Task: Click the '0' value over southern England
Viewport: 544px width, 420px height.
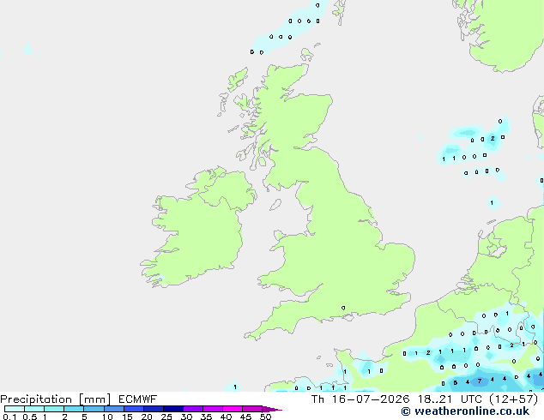Action: coord(343,308)
